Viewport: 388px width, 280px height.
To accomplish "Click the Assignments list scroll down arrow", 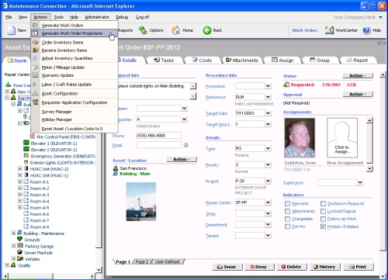I will 369,169.
